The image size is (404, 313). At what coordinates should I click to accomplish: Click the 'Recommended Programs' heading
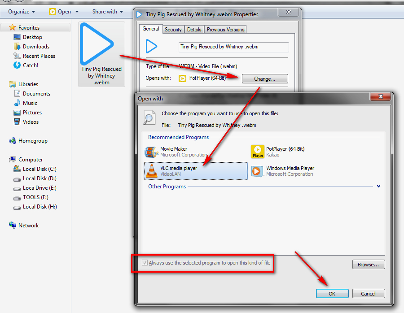(x=178, y=137)
